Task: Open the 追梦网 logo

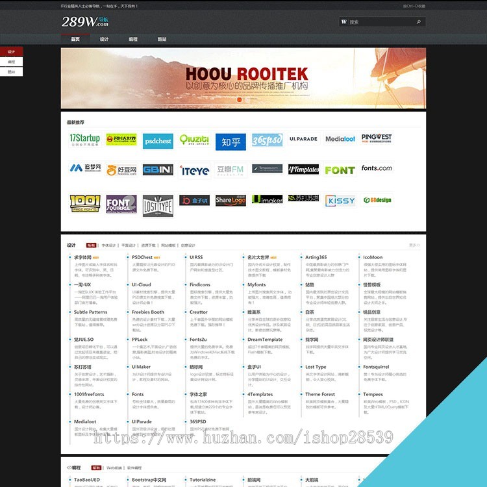Action: pyautogui.click(x=85, y=168)
